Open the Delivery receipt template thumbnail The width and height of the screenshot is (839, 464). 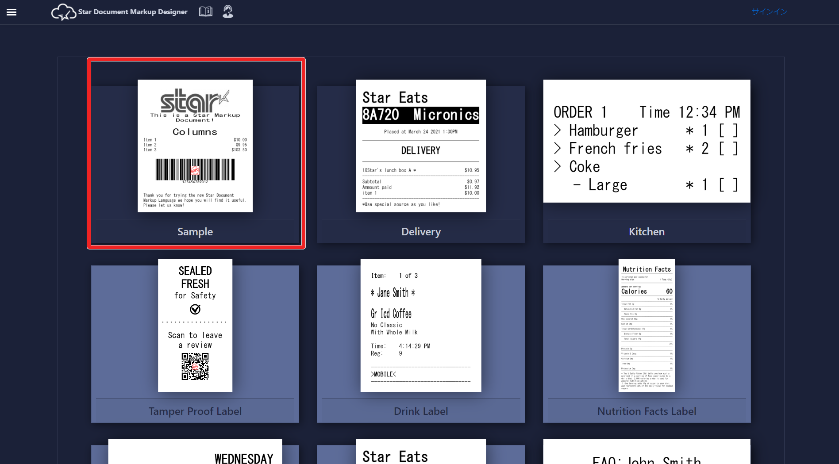pos(420,146)
